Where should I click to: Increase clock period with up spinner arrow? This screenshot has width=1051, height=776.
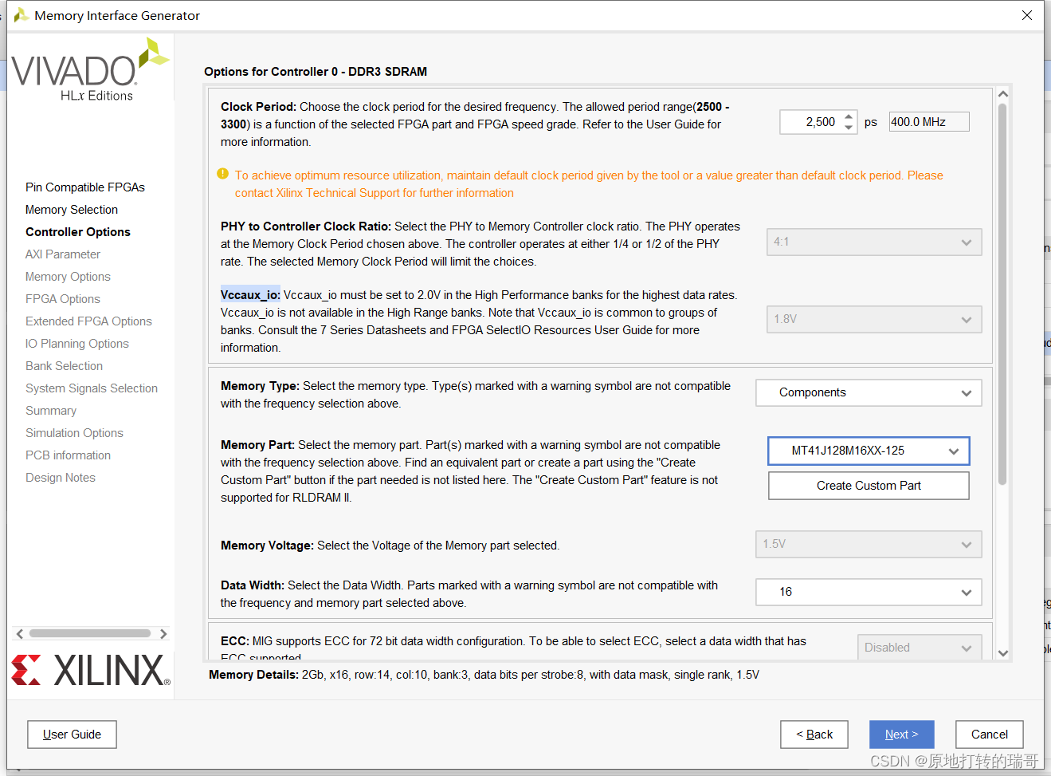[849, 116]
